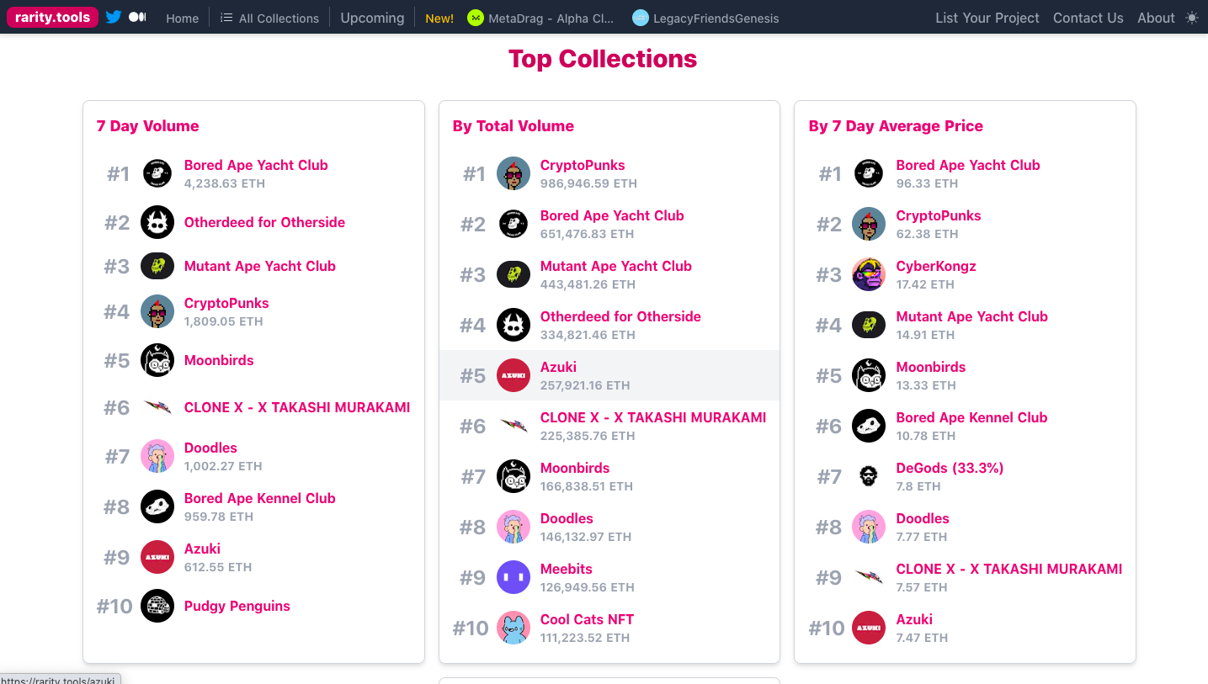1208x684 pixels.
Task: Click the 4,238.63 ETH volume text
Action: [226, 183]
